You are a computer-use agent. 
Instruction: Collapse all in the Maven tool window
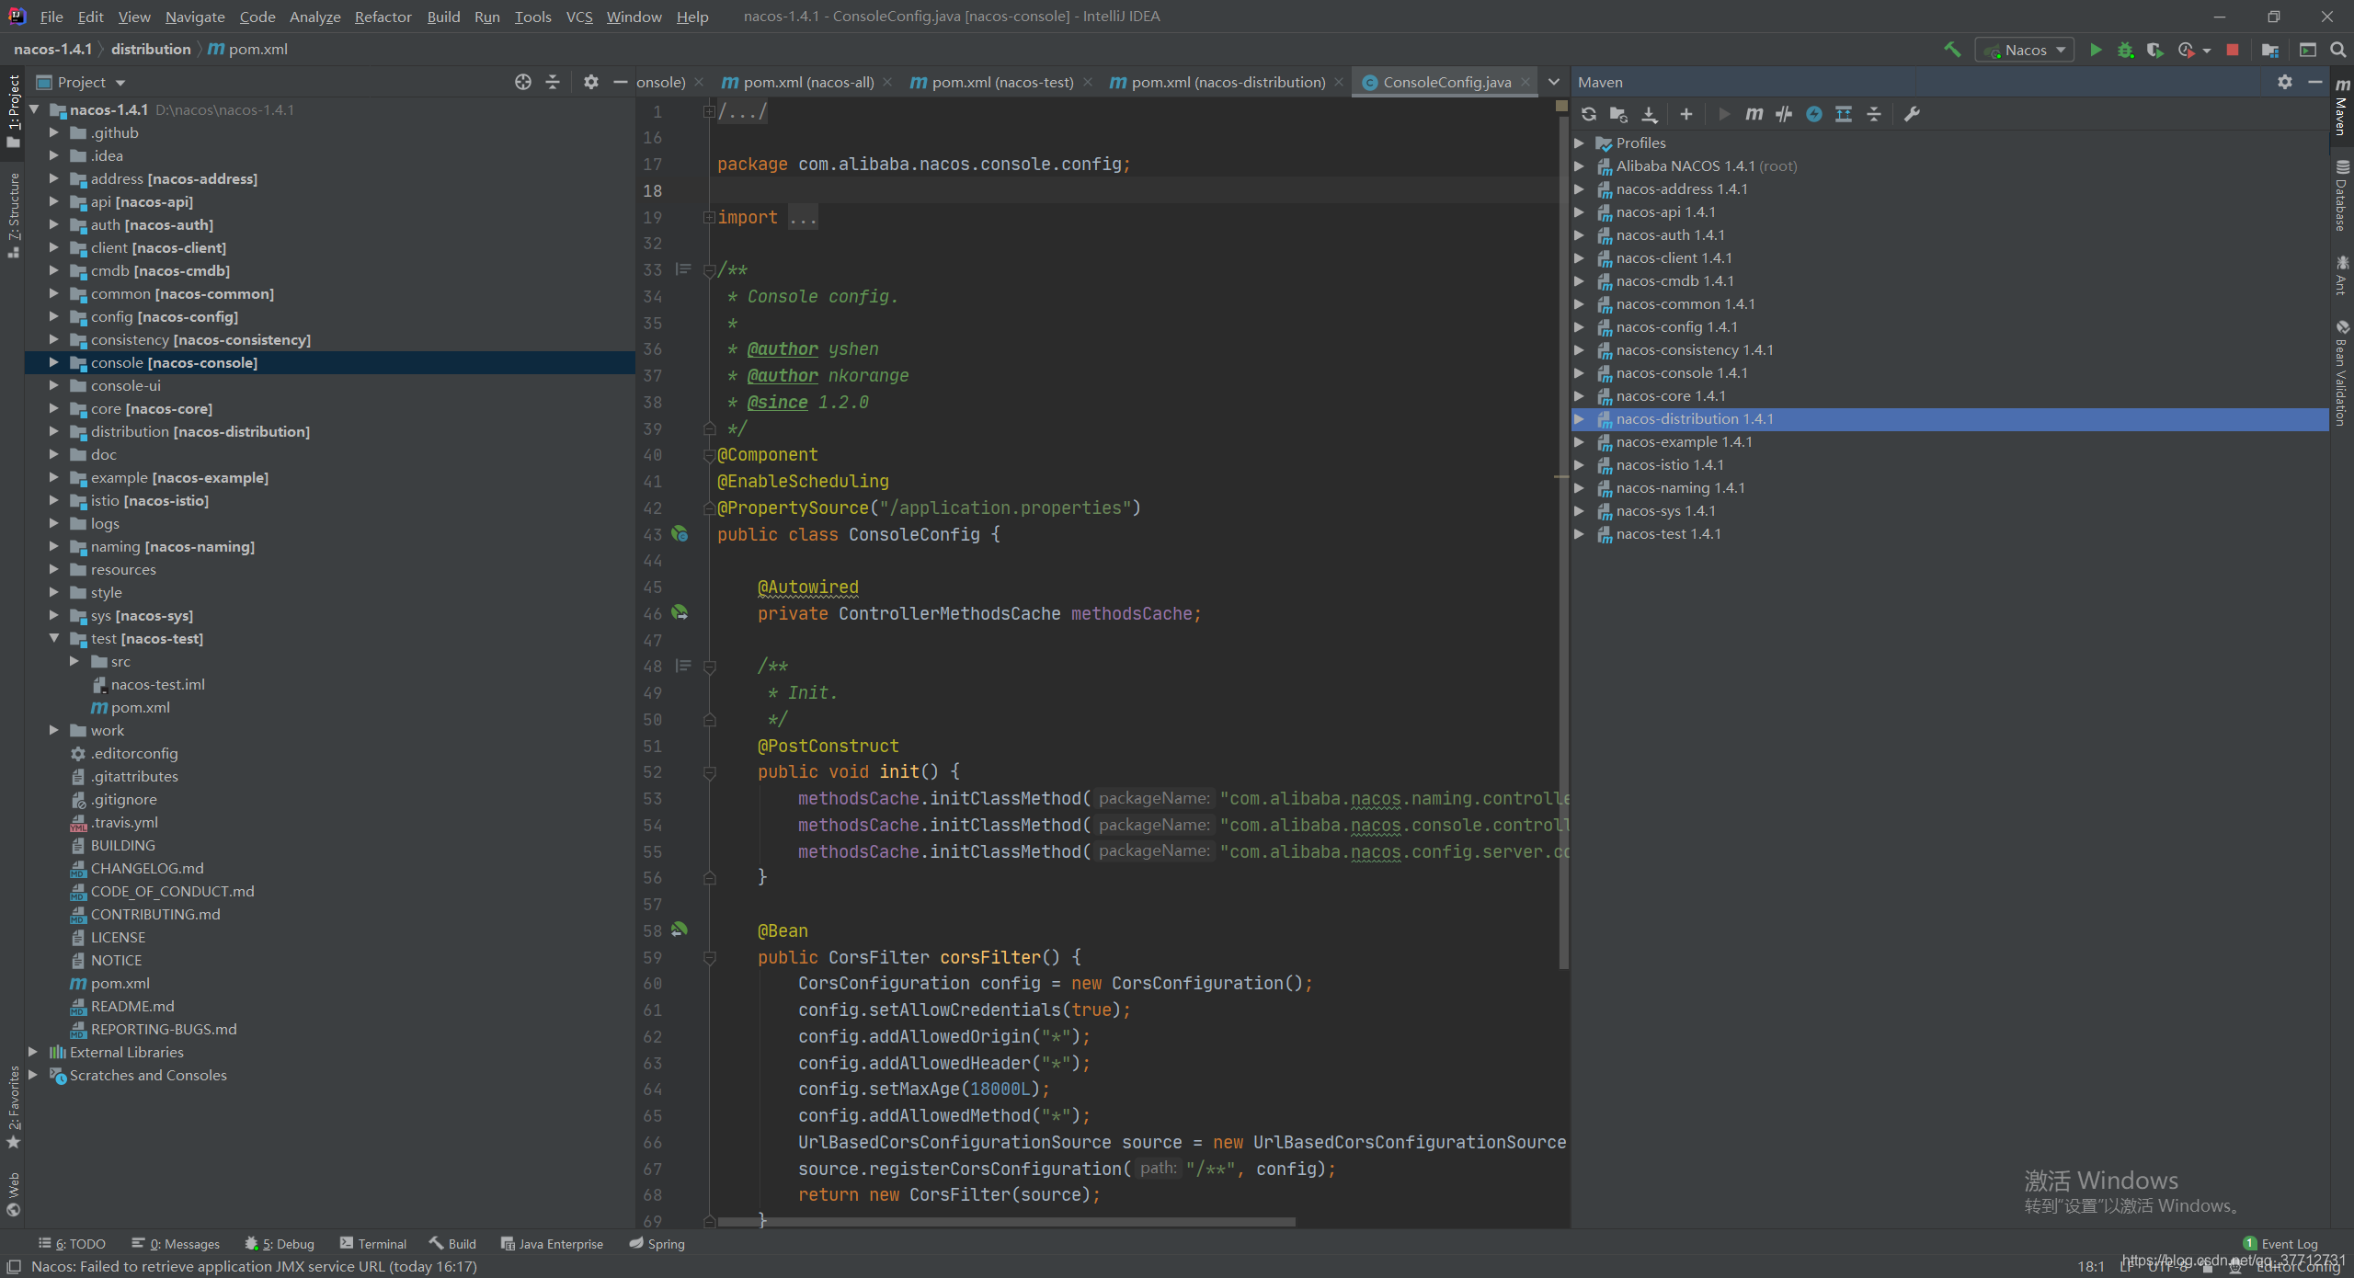[x=1874, y=114]
